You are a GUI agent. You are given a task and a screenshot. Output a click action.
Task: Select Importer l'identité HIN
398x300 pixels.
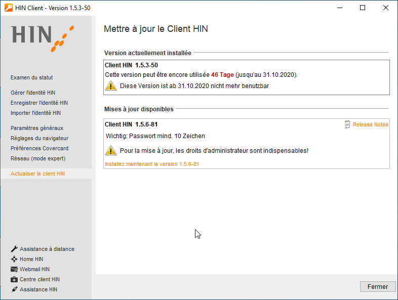pos(36,113)
